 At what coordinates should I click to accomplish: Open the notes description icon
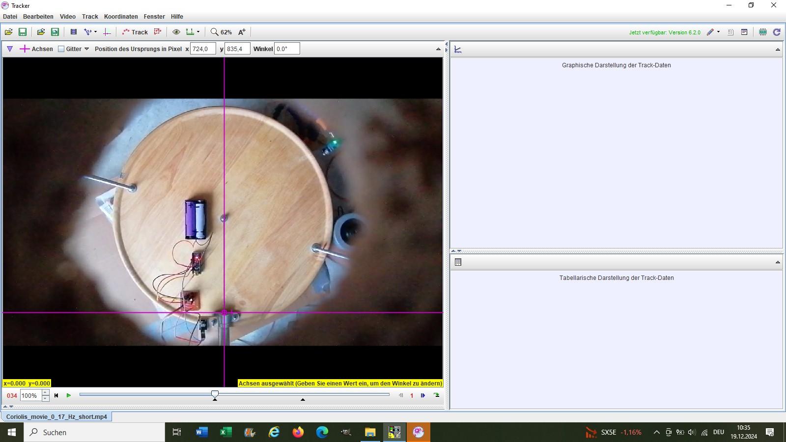pos(744,32)
